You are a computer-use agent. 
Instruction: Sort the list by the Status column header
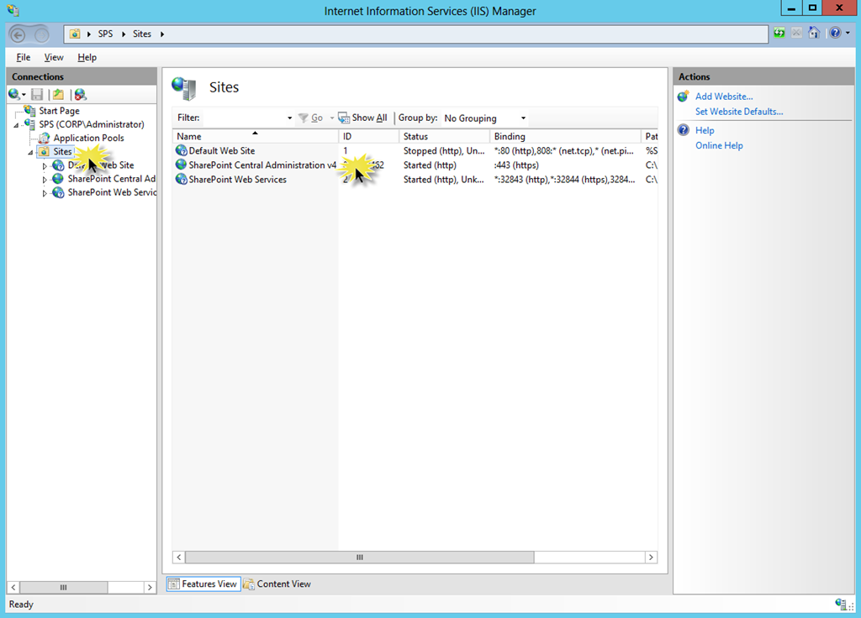point(444,136)
